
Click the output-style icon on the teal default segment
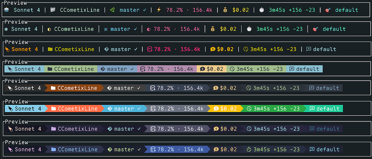pos(312,109)
